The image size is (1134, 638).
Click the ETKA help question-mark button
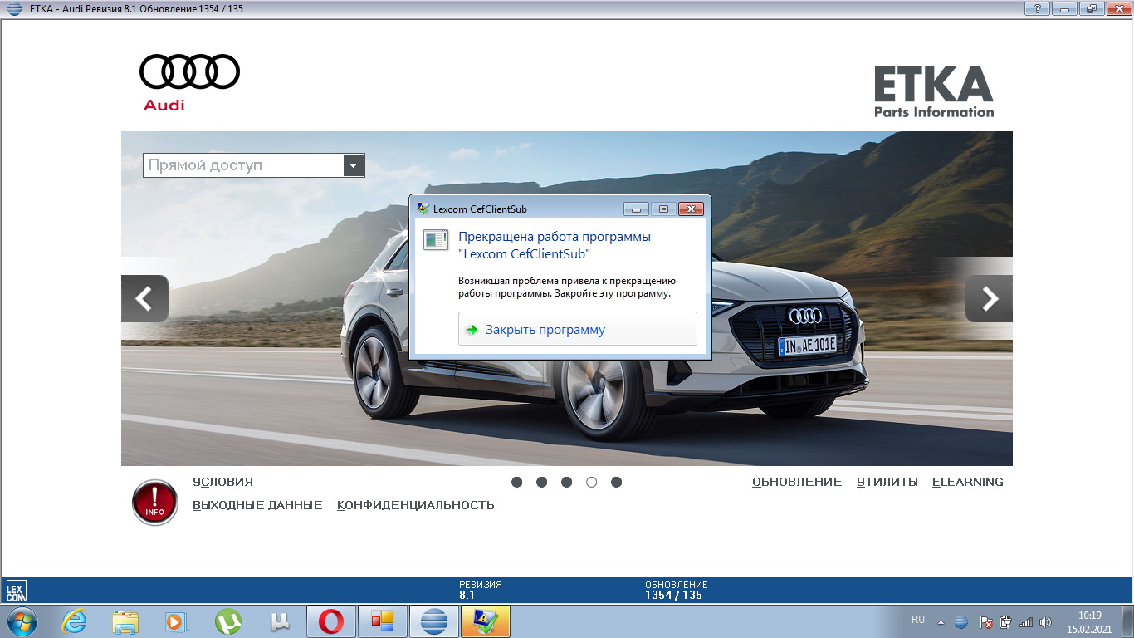[x=1037, y=9]
